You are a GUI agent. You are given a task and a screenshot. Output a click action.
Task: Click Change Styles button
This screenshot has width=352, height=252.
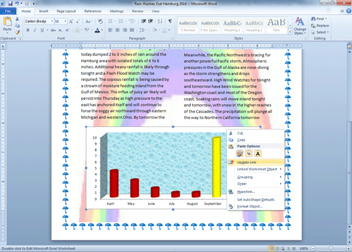(x=300, y=26)
